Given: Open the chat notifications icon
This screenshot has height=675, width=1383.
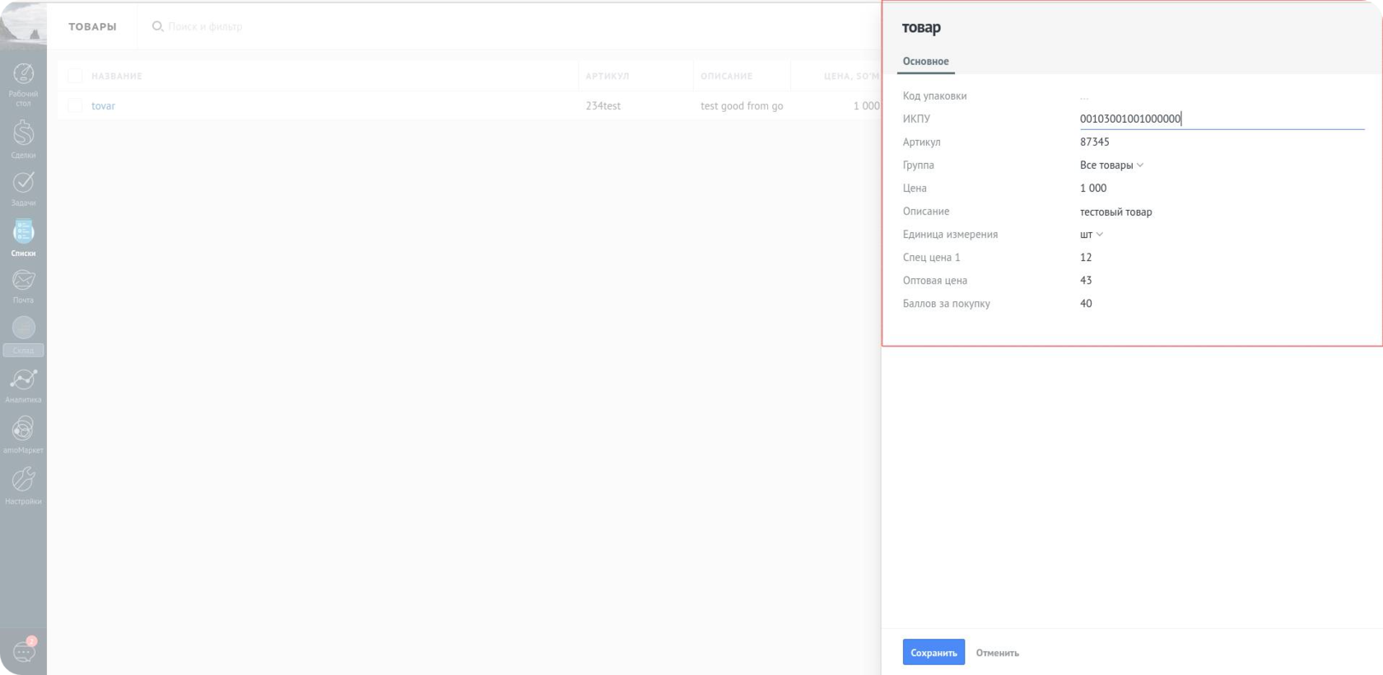Looking at the screenshot, I should 23,651.
